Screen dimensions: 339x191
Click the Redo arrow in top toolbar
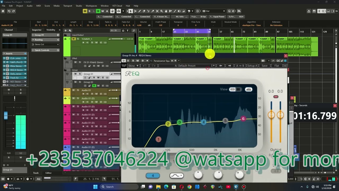(14, 11)
